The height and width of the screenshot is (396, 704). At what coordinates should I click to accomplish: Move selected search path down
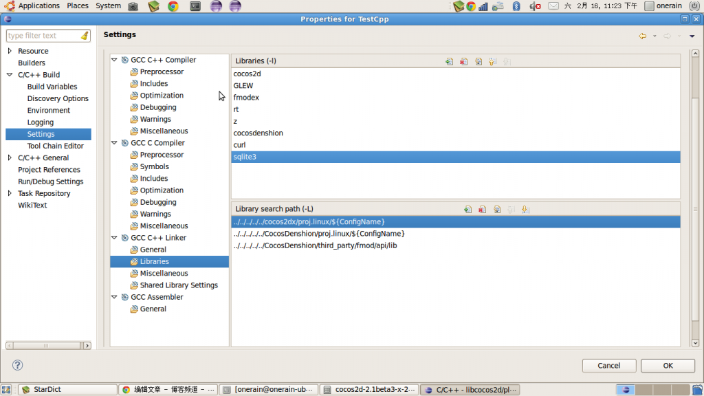pyautogui.click(x=525, y=209)
